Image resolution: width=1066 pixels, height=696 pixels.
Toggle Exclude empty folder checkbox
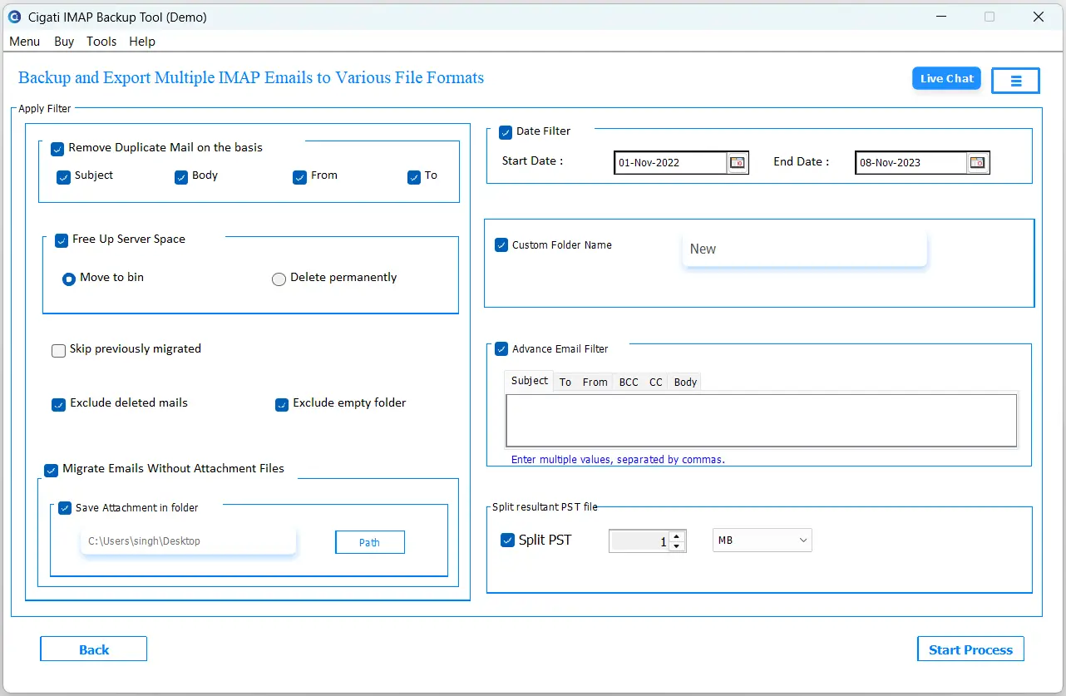tap(282, 405)
